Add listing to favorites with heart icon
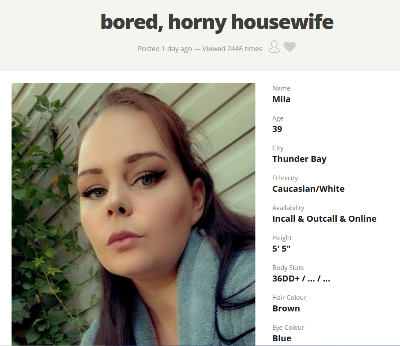The height and width of the screenshot is (346, 400). click(290, 47)
